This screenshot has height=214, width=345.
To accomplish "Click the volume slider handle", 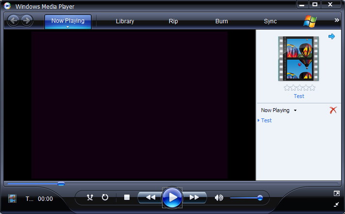I will point(260,198).
